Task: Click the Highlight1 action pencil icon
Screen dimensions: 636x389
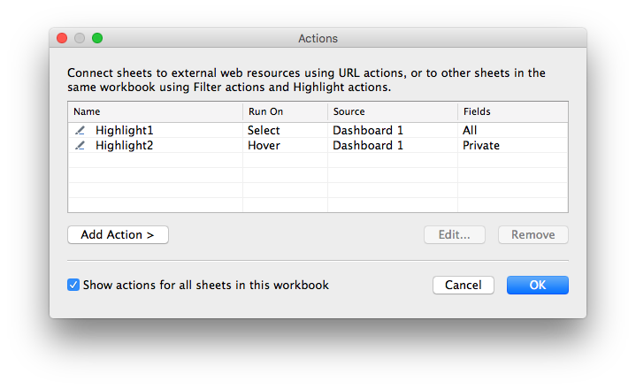Action: (x=80, y=131)
